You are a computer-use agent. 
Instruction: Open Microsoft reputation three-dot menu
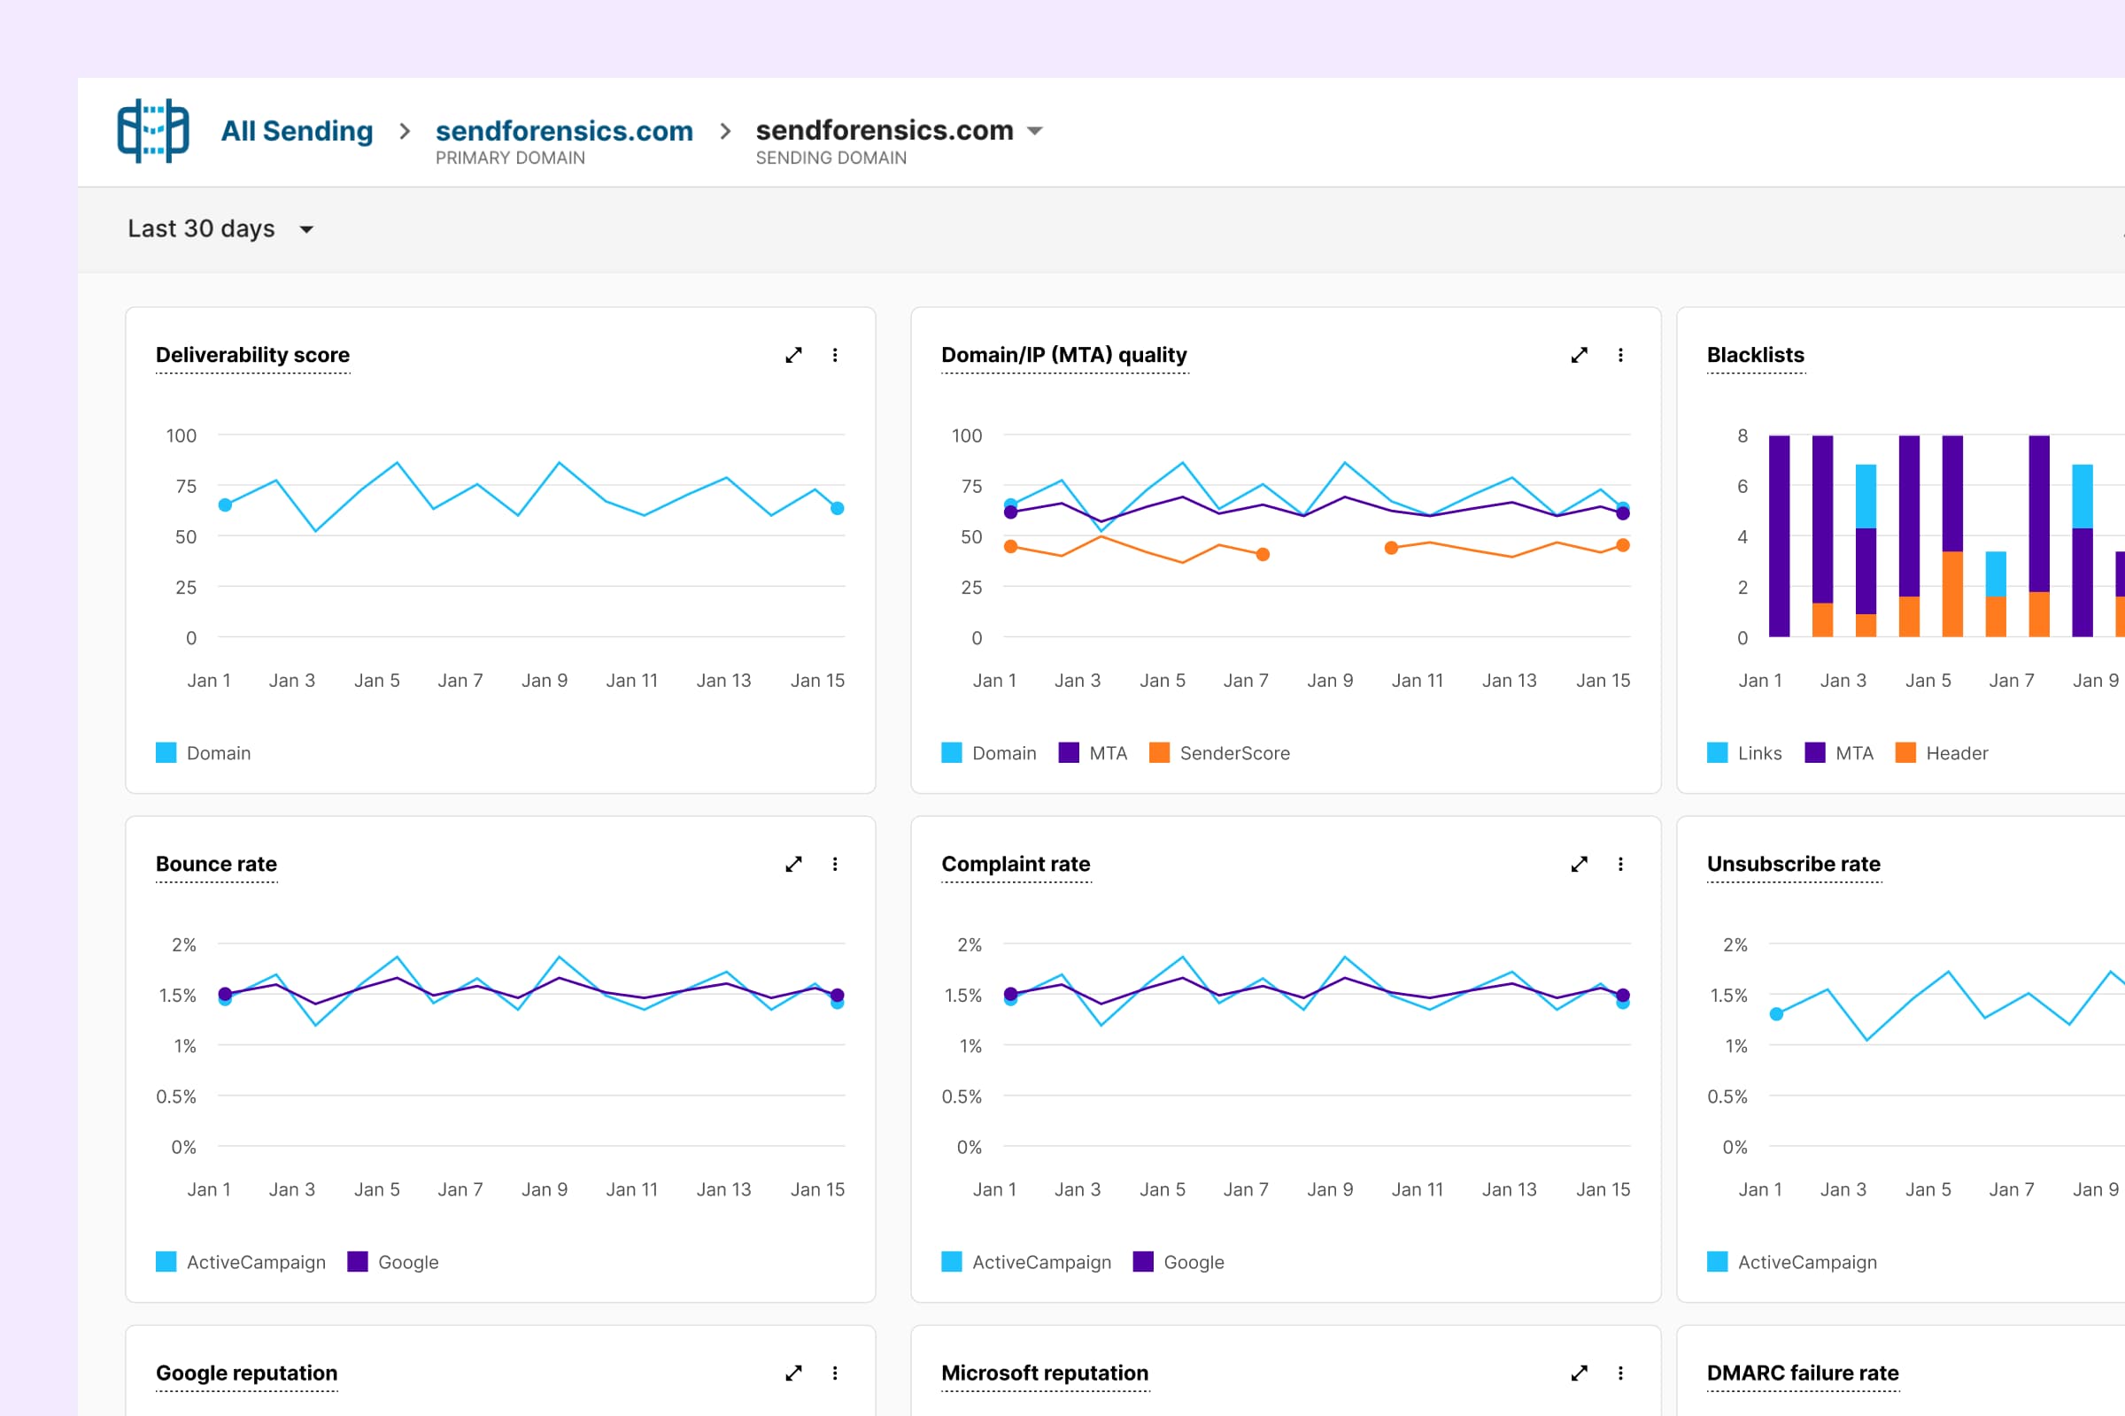tap(1620, 1373)
